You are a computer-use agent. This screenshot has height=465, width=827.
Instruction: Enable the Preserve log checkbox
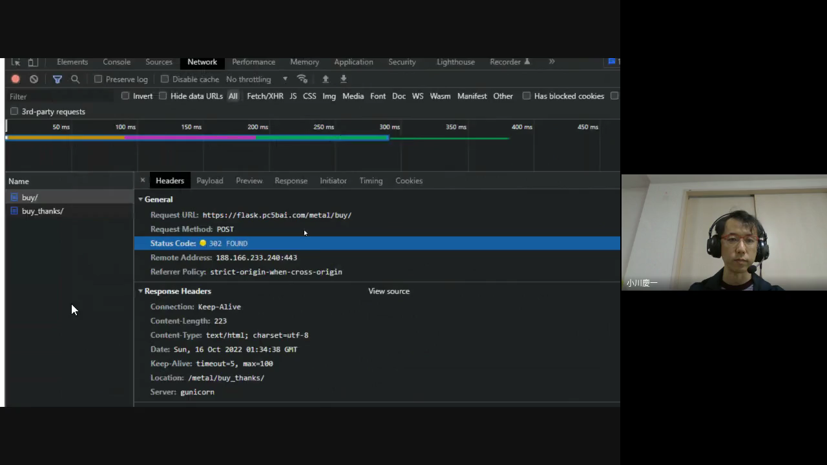coord(98,79)
